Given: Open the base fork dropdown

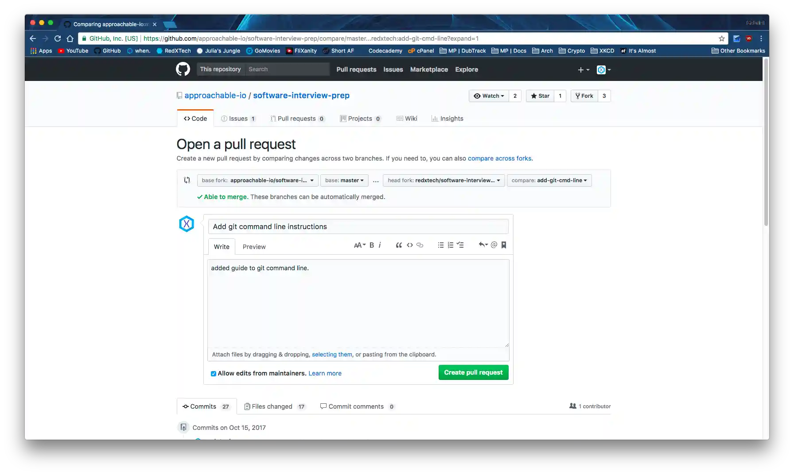Looking at the screenshot, I should pyautogui.click(x=257, y=180).
